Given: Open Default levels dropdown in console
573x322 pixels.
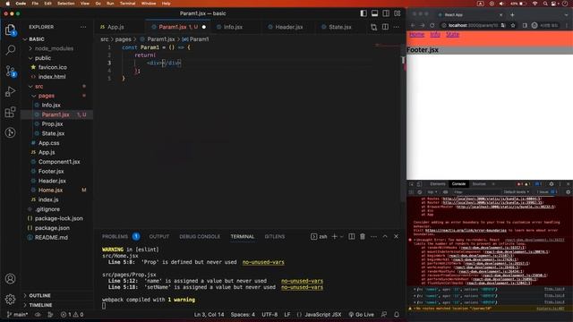Looking at the screenshot, I should (517, 192).
